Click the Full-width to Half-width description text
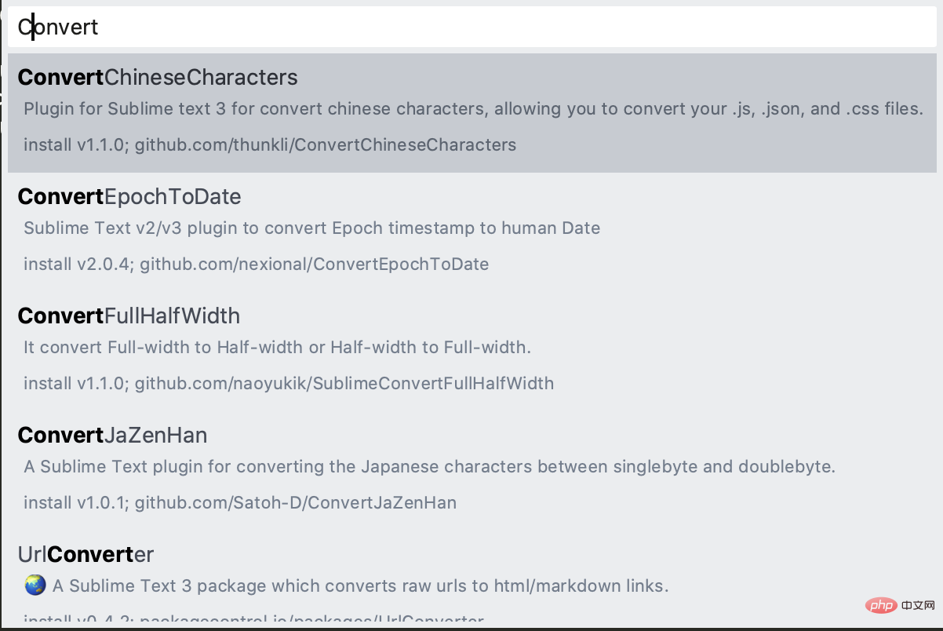943x631 pixels. pyautogui.click(x=278, y=348)
